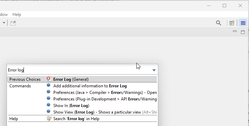This screenshot has width=249, height=126.
Task: Click the 'Previous Choices' category label
Action: pos(25,79)
